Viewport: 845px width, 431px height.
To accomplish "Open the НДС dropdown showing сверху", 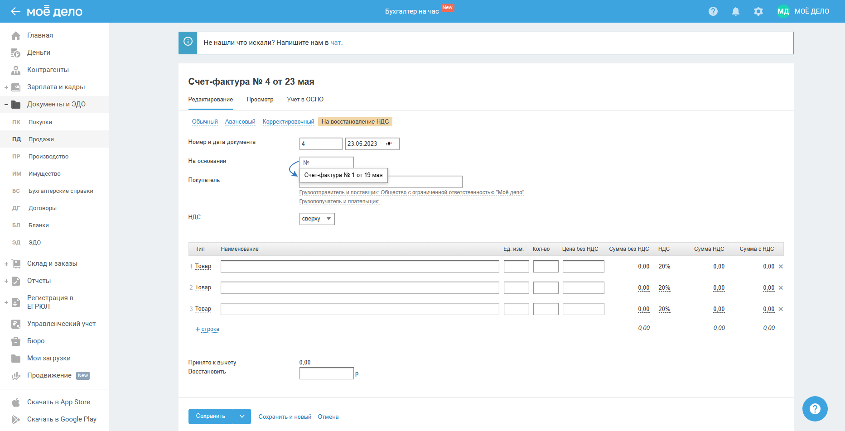I will (x=317, y=219).
